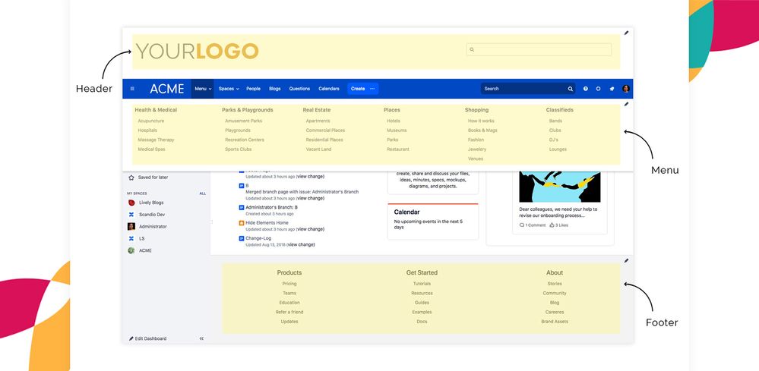Screen dimensions: 759x371
Task: Open the onboarding blog post illustration
Action: tap(560, 187)
